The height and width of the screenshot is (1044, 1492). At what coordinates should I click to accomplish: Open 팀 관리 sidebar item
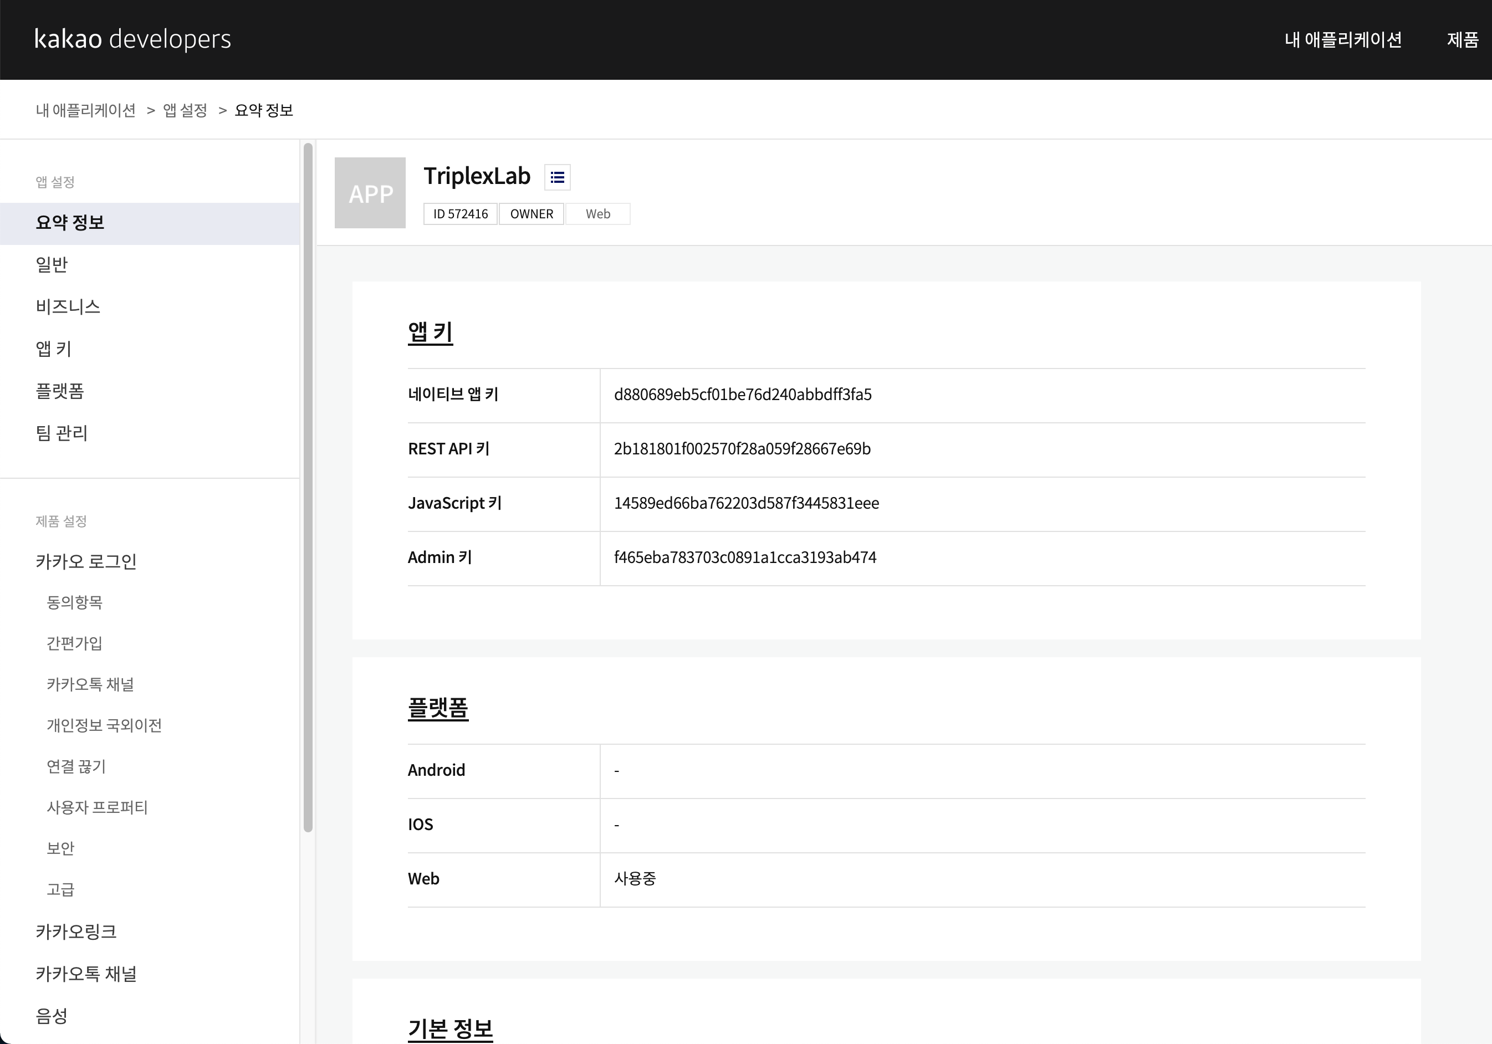62,433
